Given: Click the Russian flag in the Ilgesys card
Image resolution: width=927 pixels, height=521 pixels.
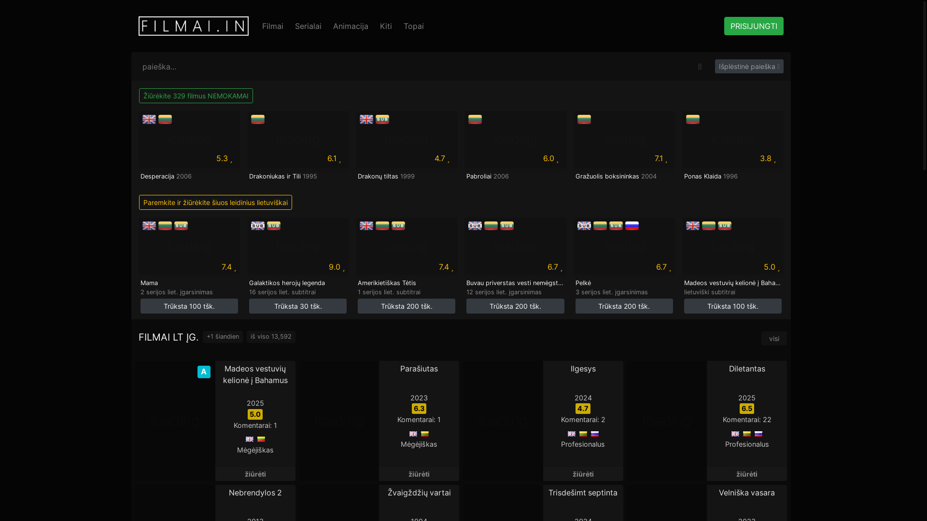Looking at the screenshot, I should coord(595,434).
